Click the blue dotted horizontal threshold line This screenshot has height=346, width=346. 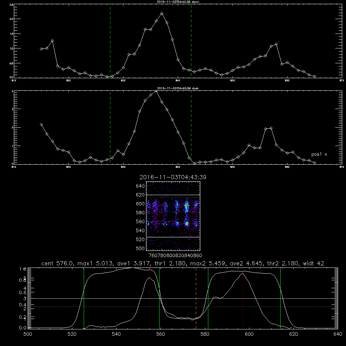[183, 307]
